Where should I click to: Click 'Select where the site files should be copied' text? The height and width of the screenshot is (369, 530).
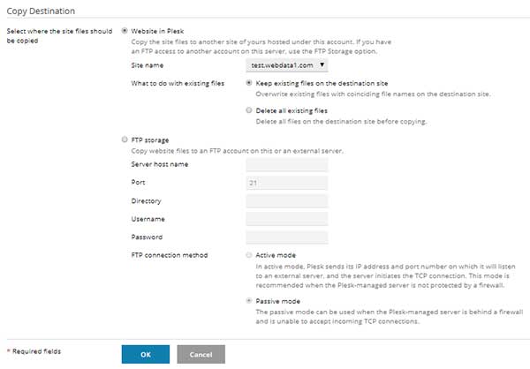59,35
